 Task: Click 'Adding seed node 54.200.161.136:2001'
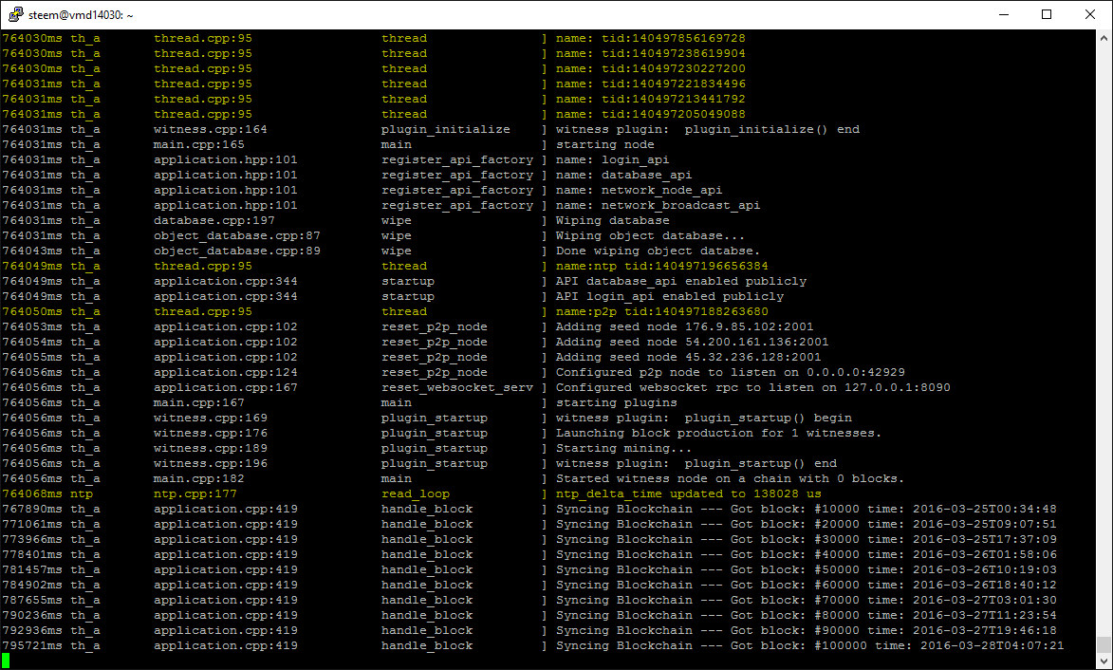692,342
